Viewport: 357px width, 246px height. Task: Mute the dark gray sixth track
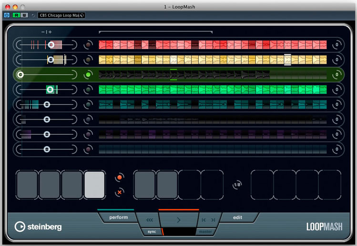[88, 119]
